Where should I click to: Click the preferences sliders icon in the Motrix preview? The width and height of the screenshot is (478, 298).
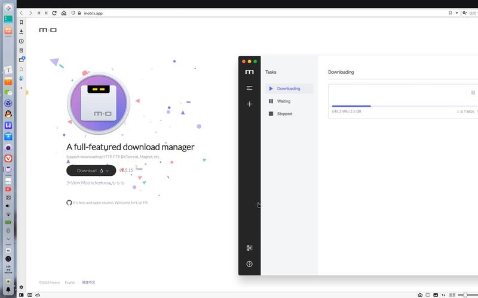(249, 248)
